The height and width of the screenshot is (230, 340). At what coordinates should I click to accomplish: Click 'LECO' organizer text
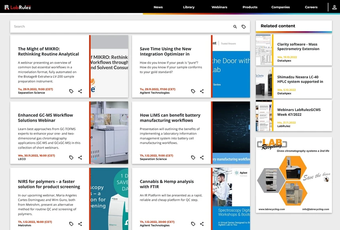pos(22,159)
